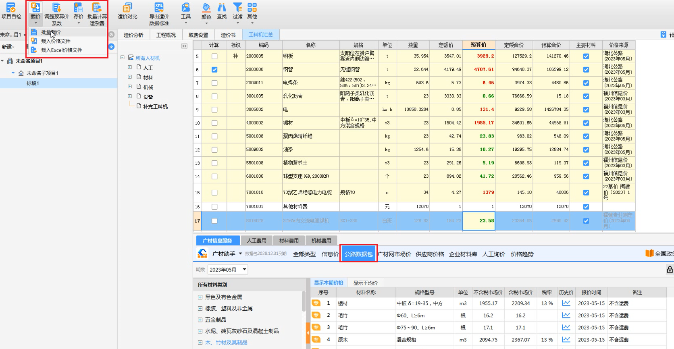Click 导出造价数据标准 XML icon

[159, 14]
